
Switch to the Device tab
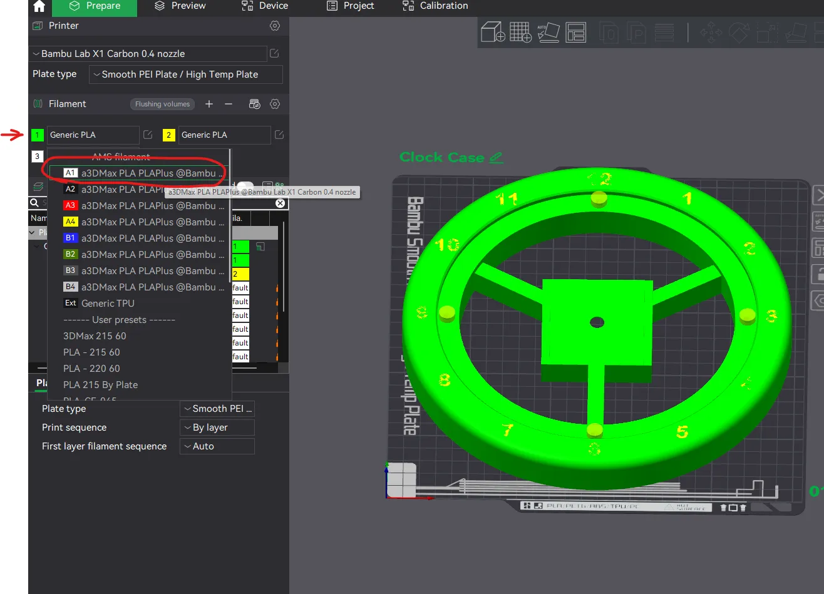coord(264,7)
